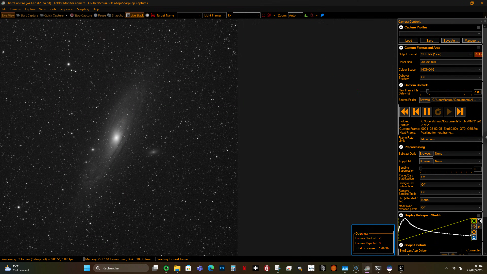The width and height of the screenshot is (487, 274).
Task: Open the Scripting menu
Action: 83,9
